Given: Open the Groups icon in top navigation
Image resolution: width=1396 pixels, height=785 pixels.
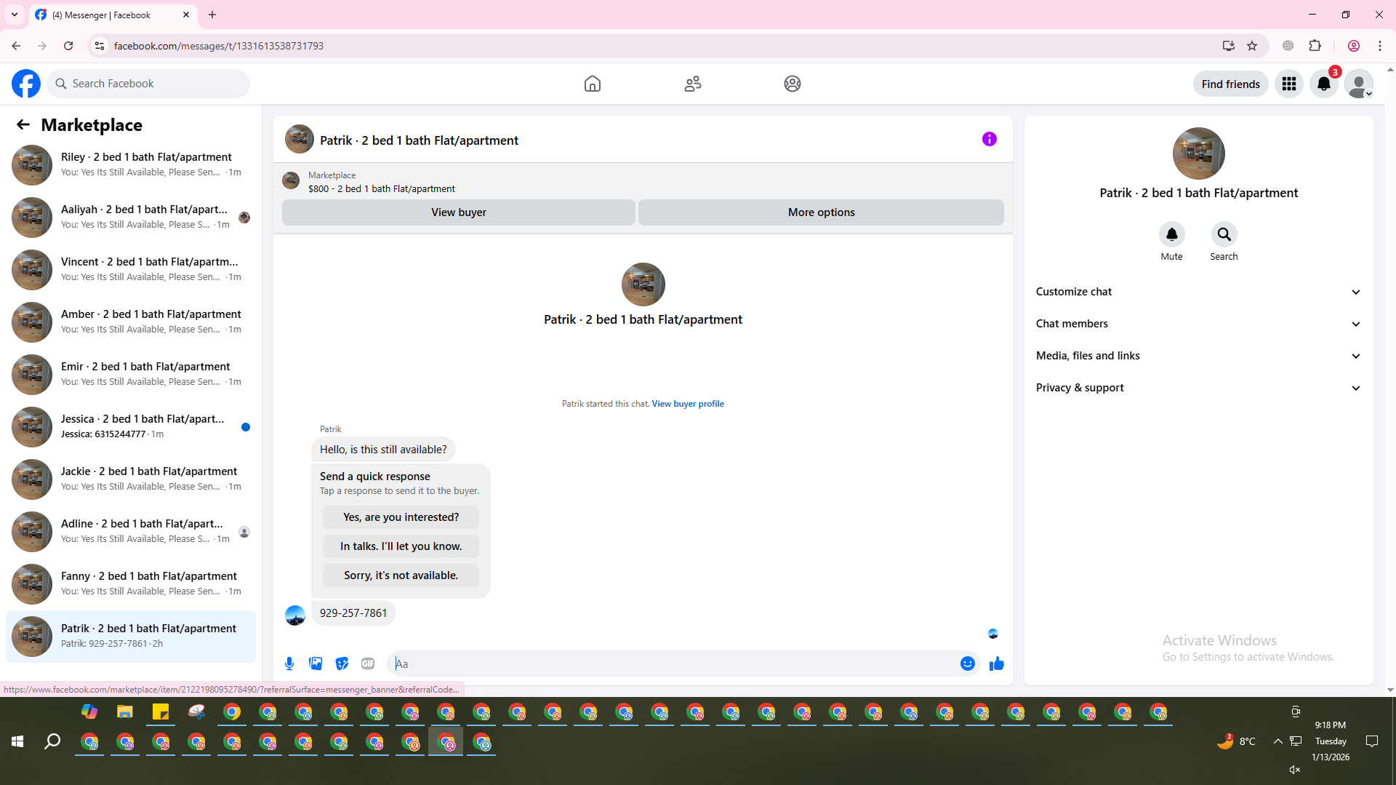Looking at the screenshot, I should [793, 84].
